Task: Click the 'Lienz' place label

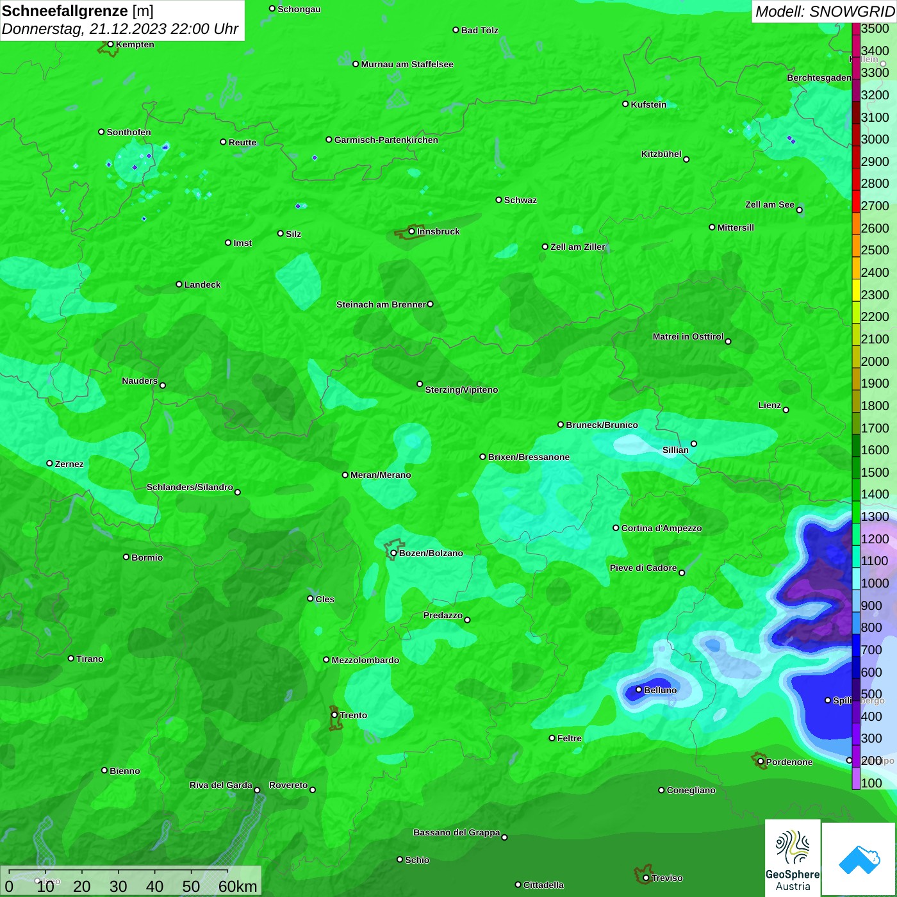Action: click(x=769, y=405)
